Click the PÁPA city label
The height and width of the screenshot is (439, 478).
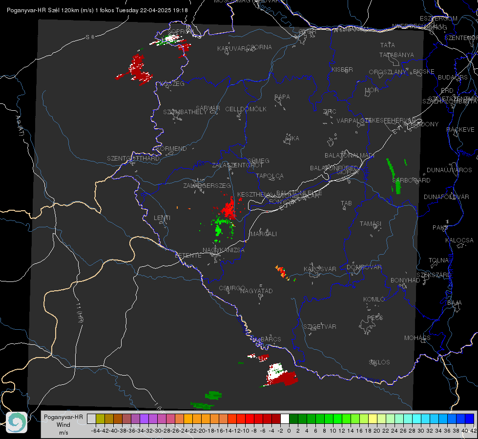click(282, 97)
